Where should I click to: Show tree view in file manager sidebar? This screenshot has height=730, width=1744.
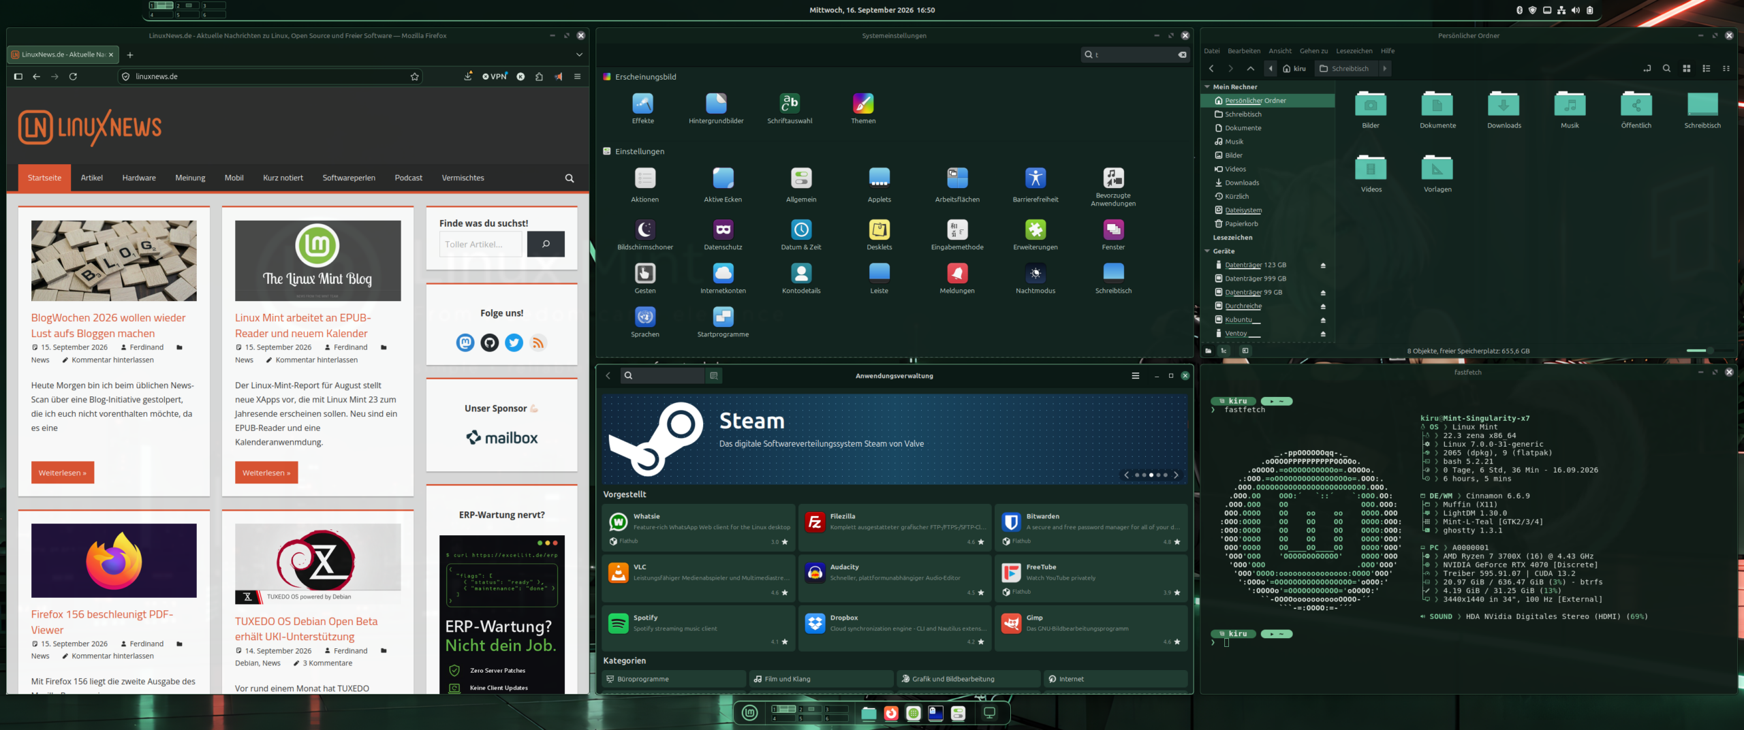pyautogui.click(x=1224, y=351)
